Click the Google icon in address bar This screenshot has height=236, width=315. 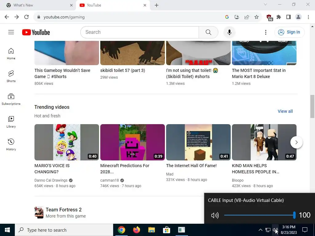click(227, 17)
